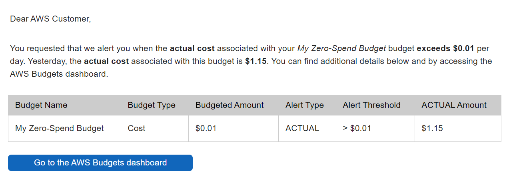Screen dimensions: 505x193
Task: Click the Dear AWS Customer greeting line
Action: (50, 18)
